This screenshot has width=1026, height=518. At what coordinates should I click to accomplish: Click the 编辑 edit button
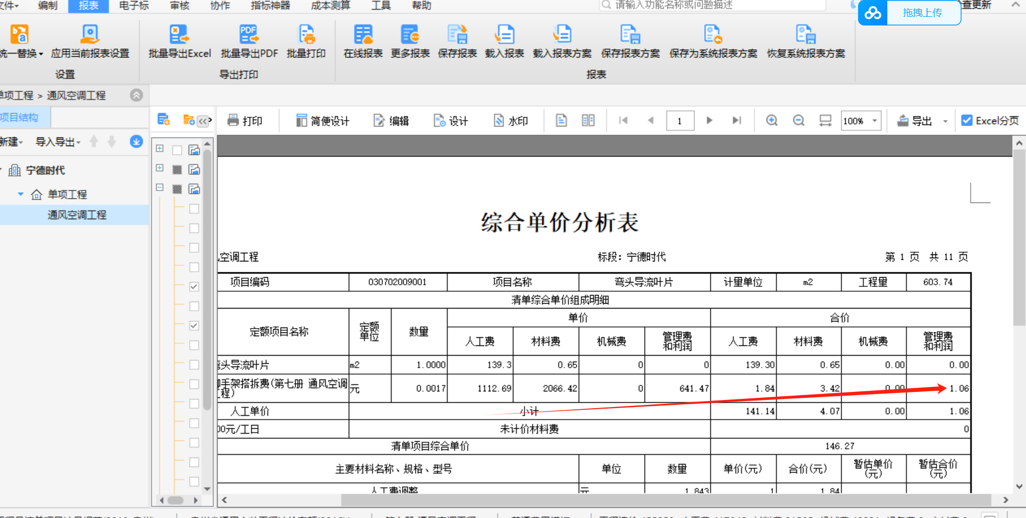pyautogui.click(x=391, y=121)
